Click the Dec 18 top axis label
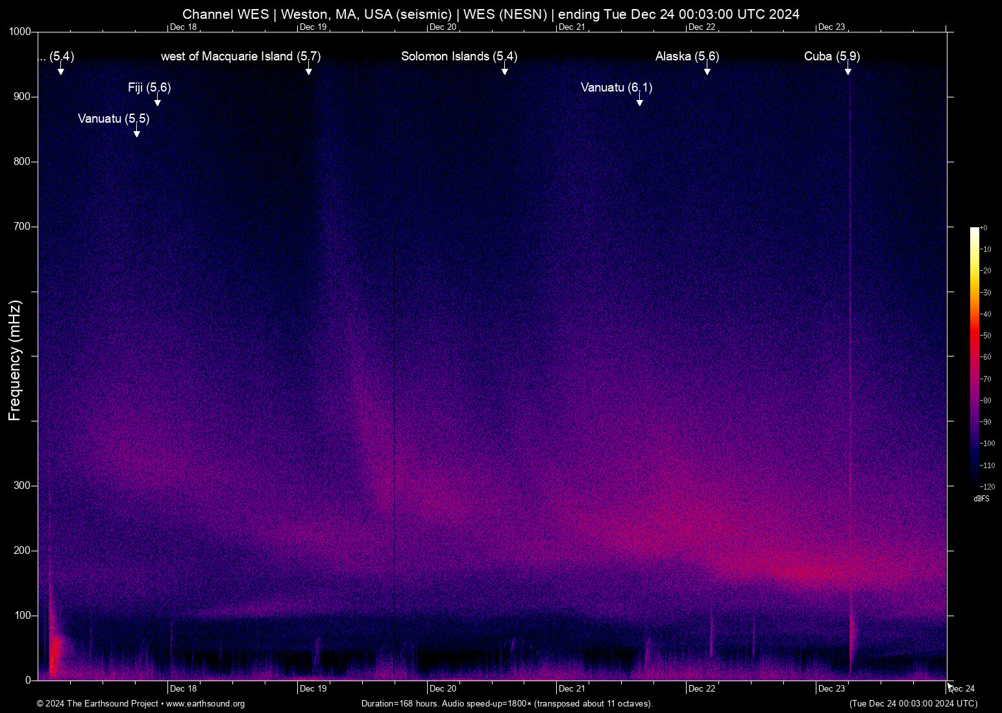1002x713 pixels. pyautogui.click(x=182, y=27)
